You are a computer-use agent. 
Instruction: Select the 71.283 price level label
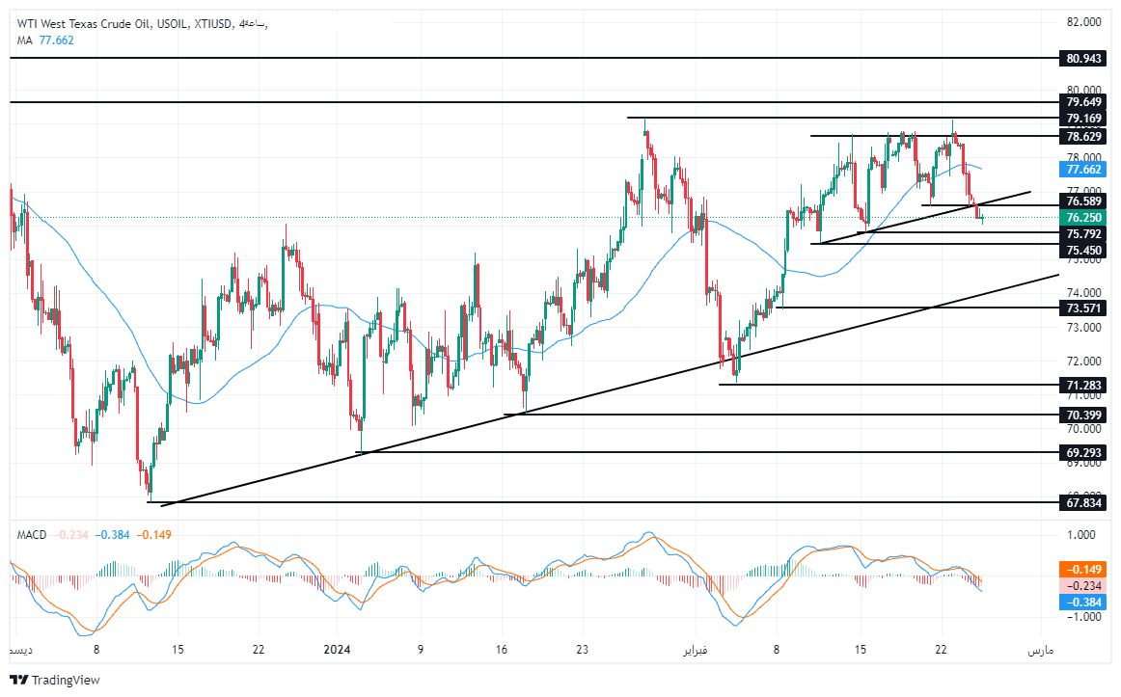pyautogui.click(x=1083, y=386)
